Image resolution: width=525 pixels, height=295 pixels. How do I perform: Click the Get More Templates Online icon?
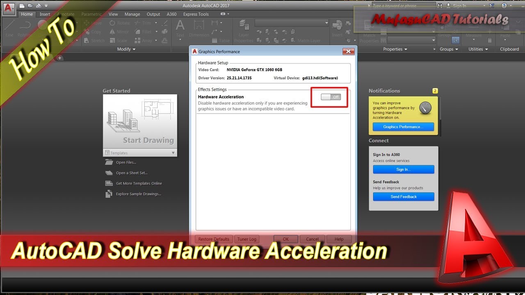[x=109, y=184]
